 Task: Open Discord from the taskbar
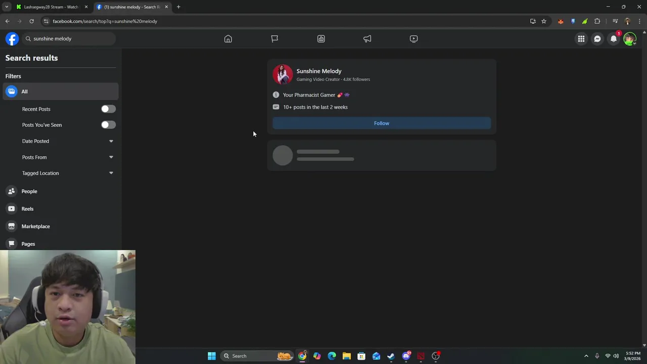coord(406,356)
